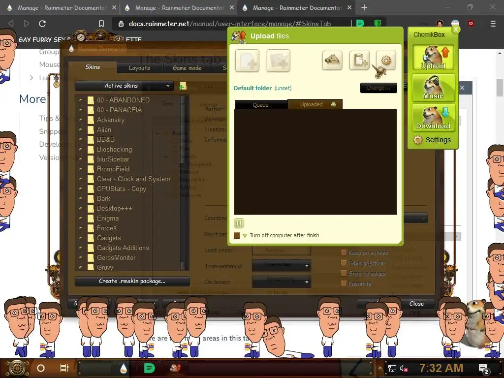Select the Gadgets skin folder

[x=109, y=238]
